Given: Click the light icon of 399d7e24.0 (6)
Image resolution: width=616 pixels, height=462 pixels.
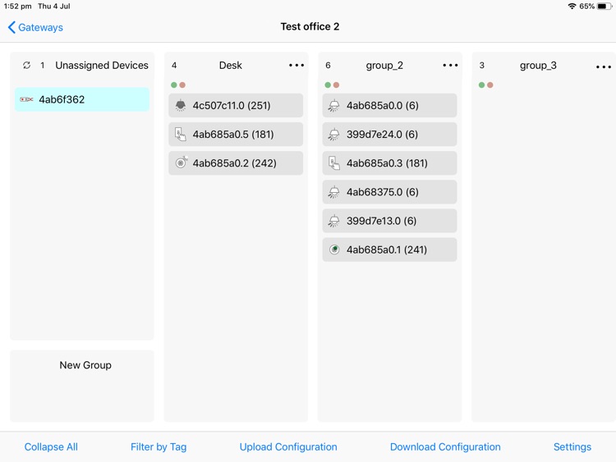Looking at the screenshot, I should [x=334, y=135].
